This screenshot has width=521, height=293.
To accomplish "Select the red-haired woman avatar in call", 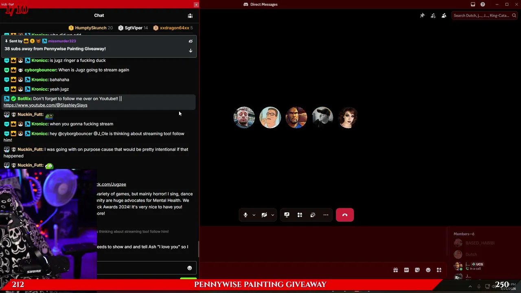I will (x=348, y=117).
